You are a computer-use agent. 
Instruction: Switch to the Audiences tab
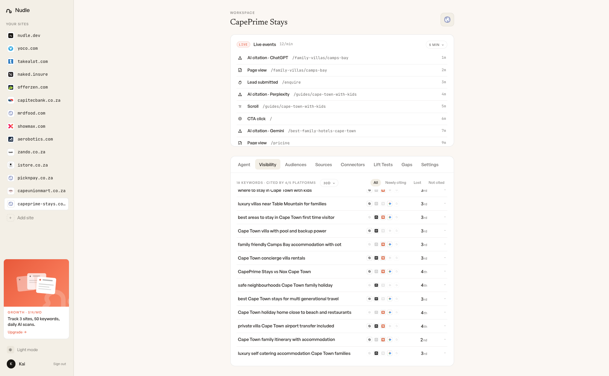(296, 165)
